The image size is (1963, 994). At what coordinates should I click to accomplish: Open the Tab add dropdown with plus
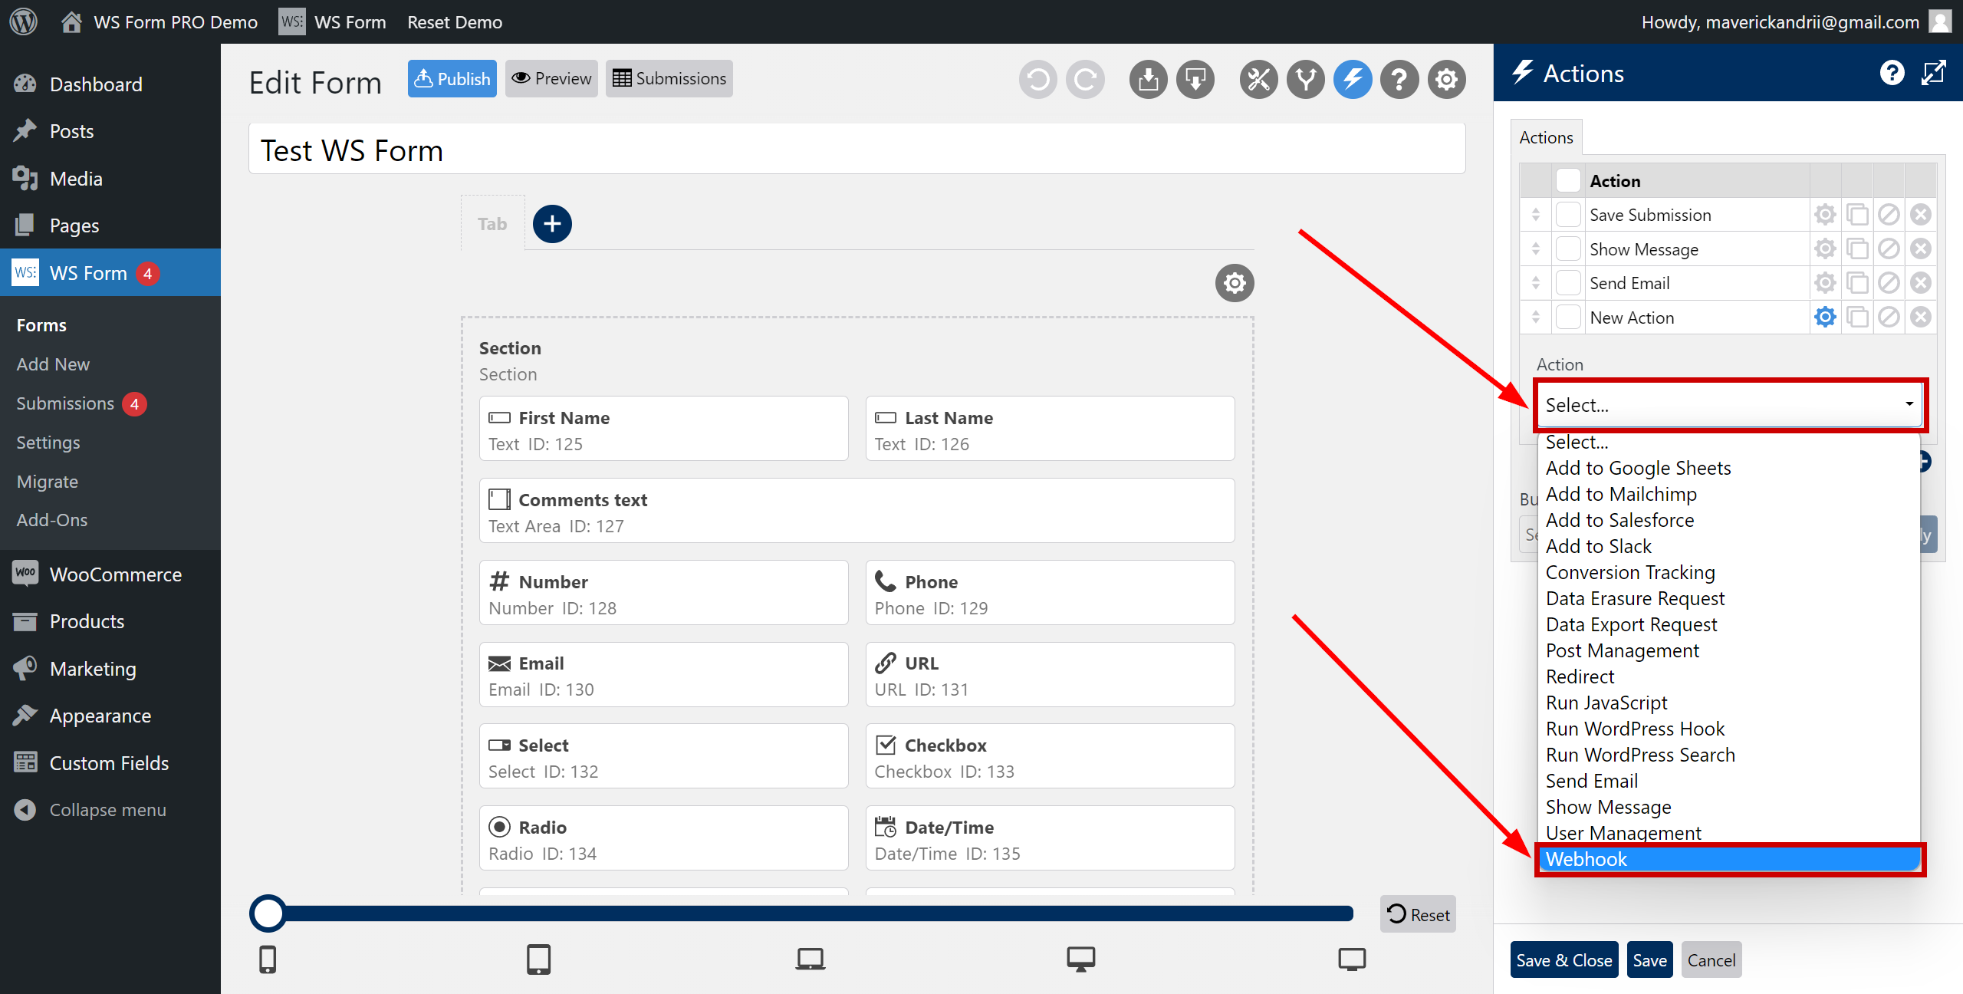[x=554, y=225]
